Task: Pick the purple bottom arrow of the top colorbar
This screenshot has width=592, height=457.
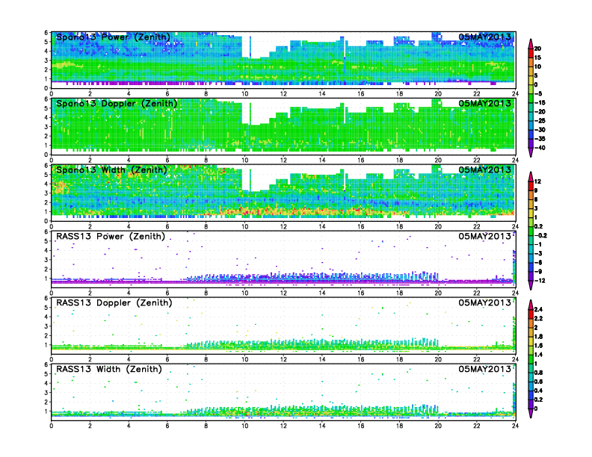Action: click(x=531, y=152)
